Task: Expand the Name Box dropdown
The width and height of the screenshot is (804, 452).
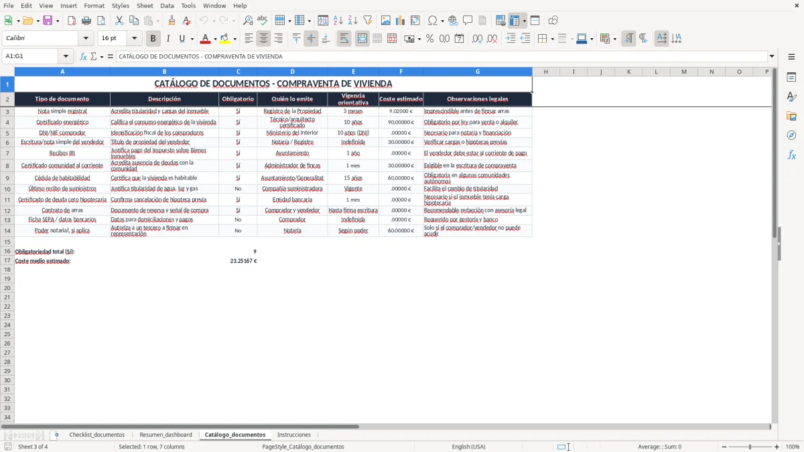Action: [66, 57]
